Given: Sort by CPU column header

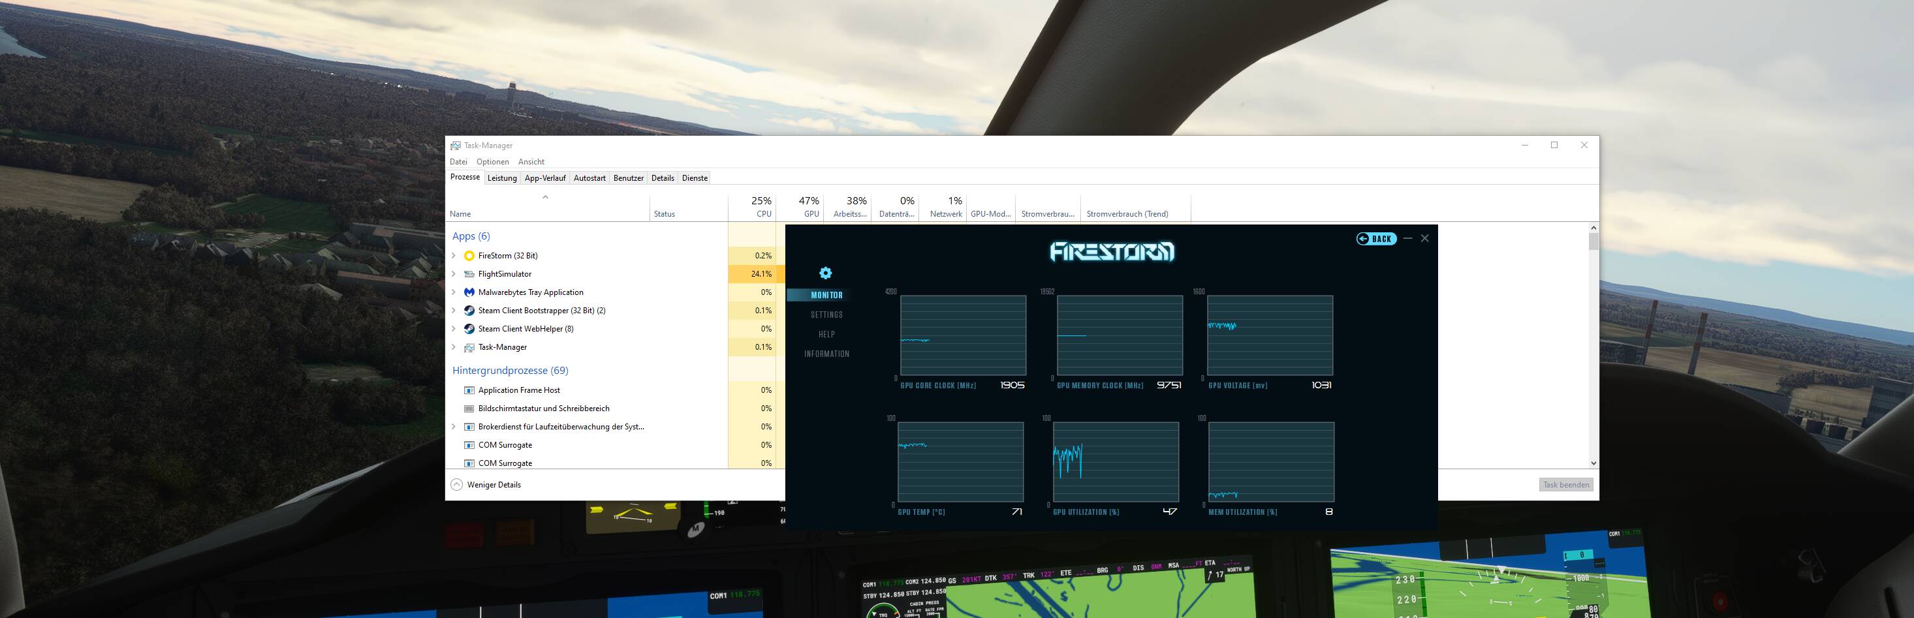Looking at the screenshot, I should (752, 208).
